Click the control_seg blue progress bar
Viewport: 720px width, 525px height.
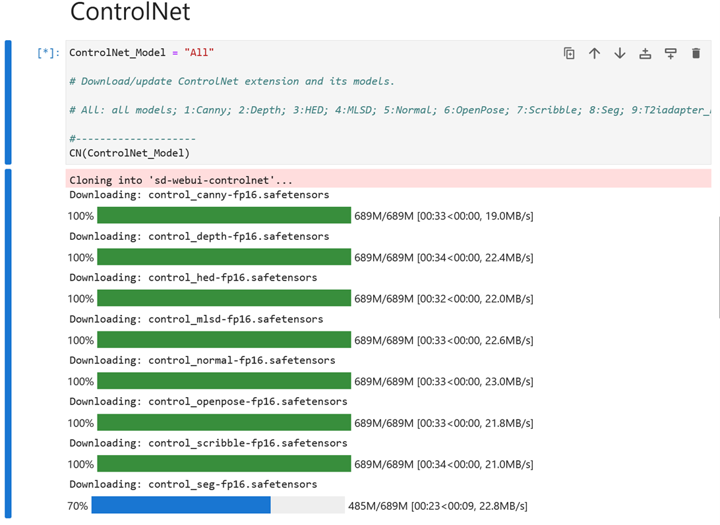point(181,505)
